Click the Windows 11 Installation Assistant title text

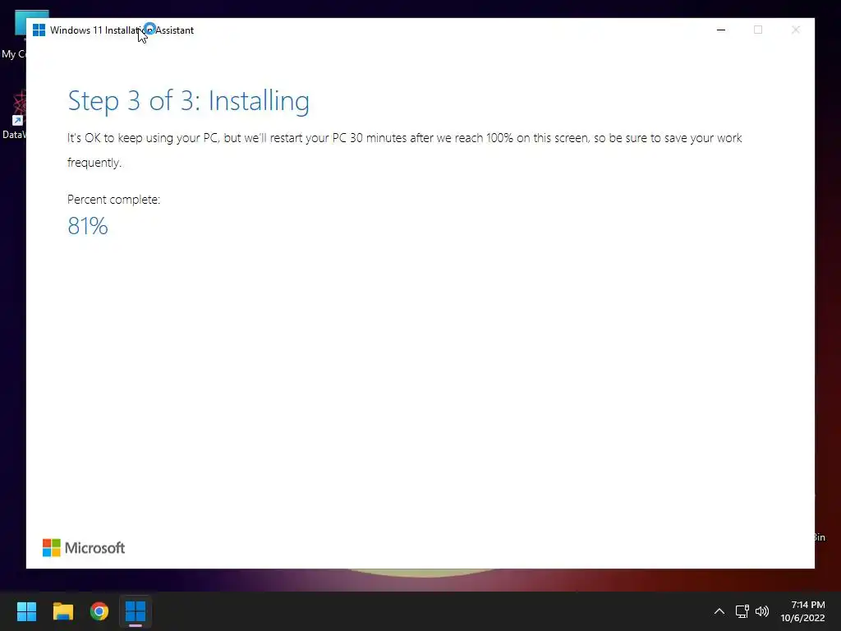point(122,30)
